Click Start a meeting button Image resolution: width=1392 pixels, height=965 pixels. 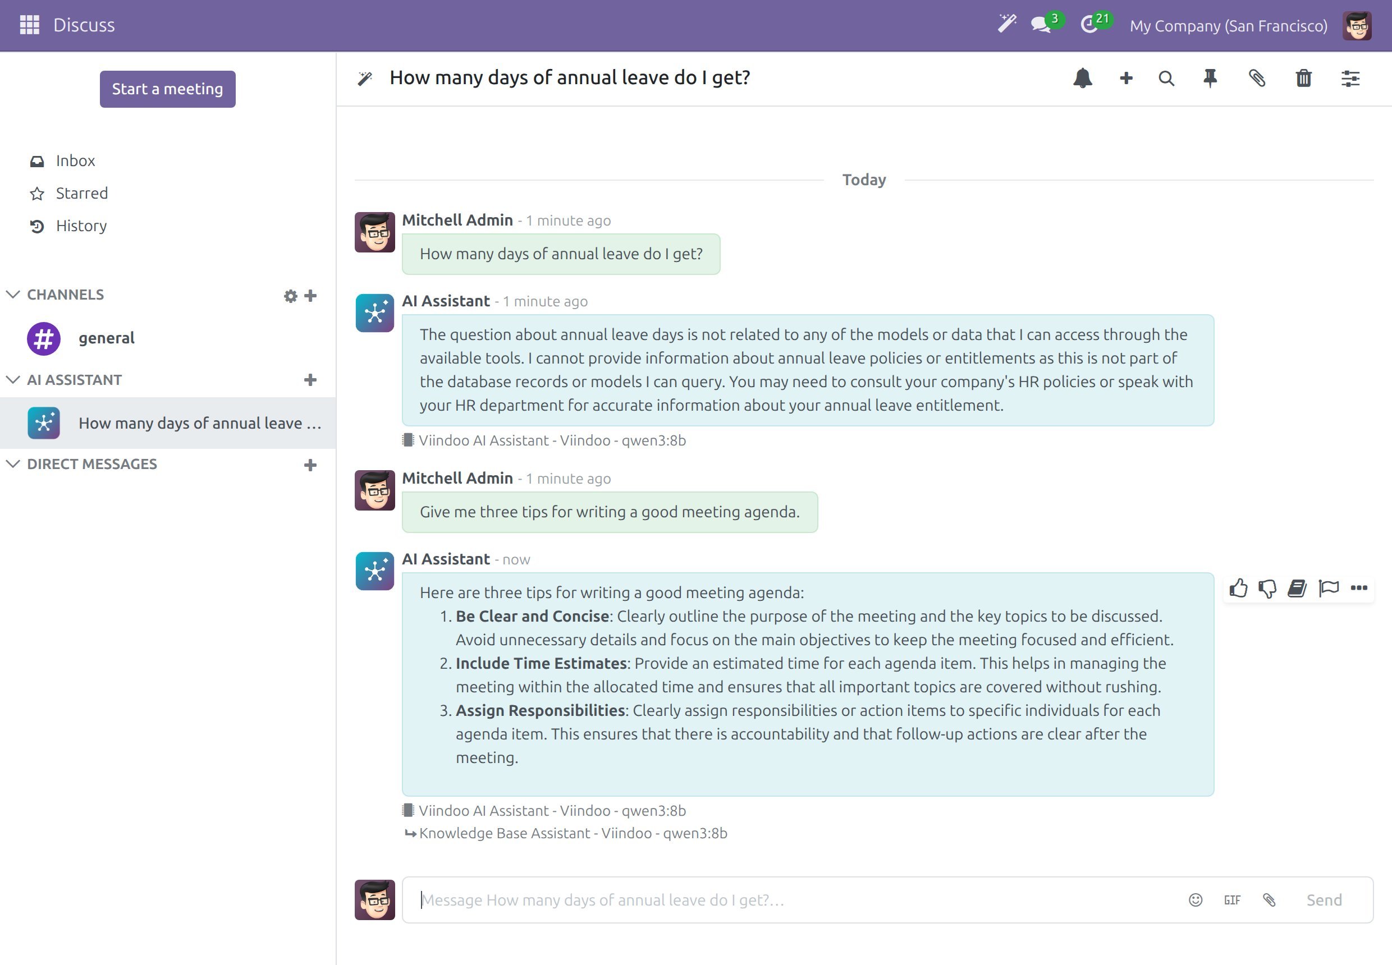point(168,89)
